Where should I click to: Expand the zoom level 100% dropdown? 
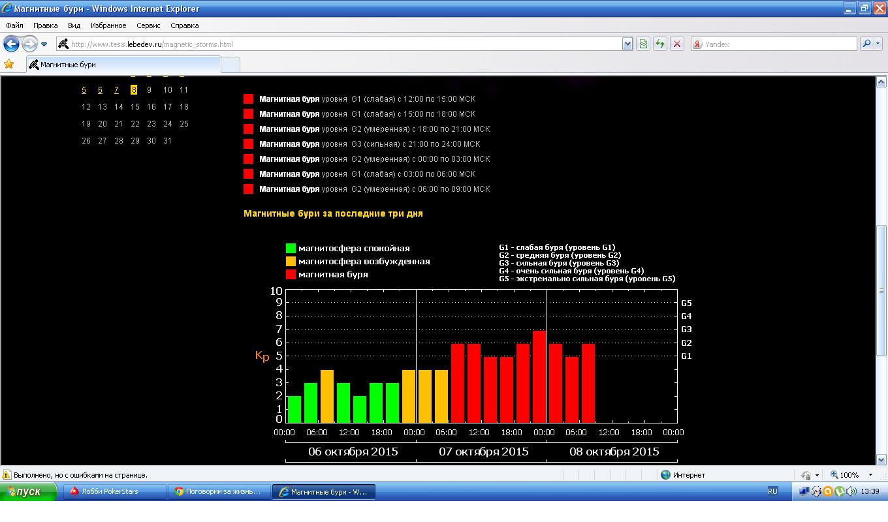870,475
